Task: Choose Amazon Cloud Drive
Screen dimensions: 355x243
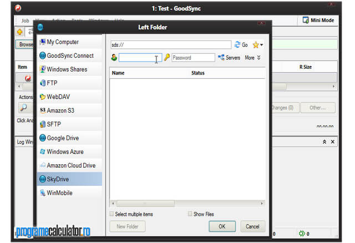Action: (69, 165)
